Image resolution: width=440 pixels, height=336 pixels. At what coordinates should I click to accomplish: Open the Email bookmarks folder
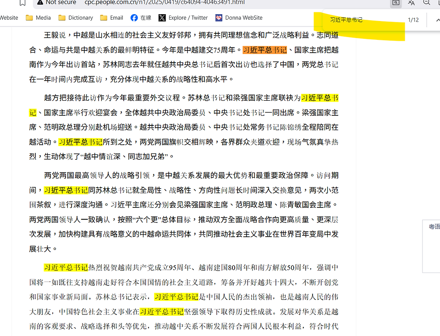(x=112, y=18)
